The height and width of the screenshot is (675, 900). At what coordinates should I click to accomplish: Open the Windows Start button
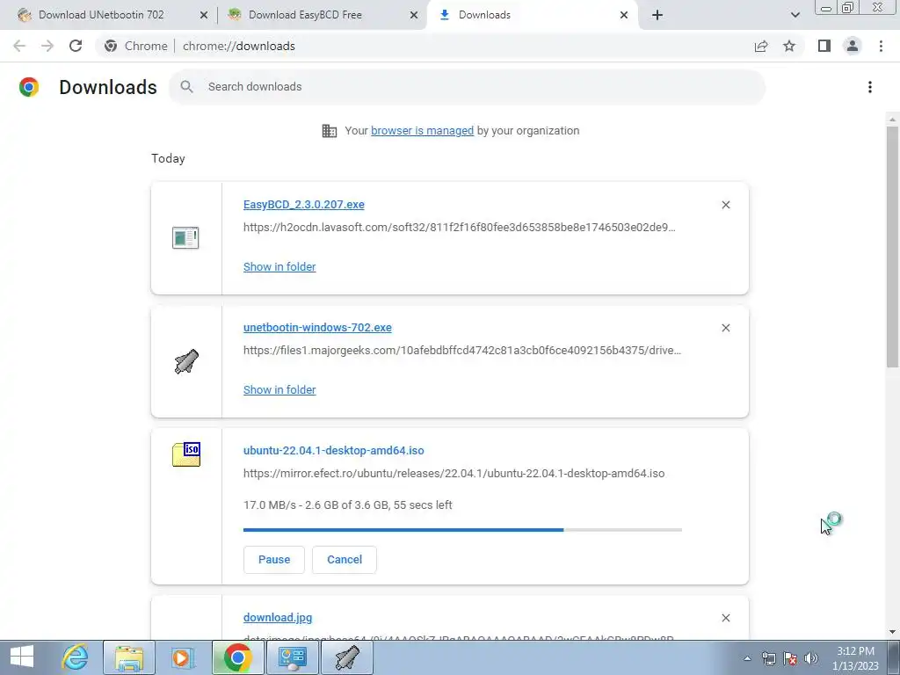(22, 657)
